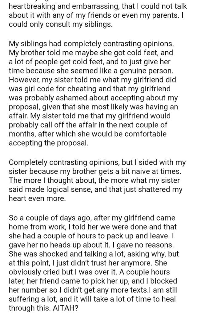This screenshot has height=315, width=197.
Task: Click the line "heart even more."
Action: [x=37, y=198]
